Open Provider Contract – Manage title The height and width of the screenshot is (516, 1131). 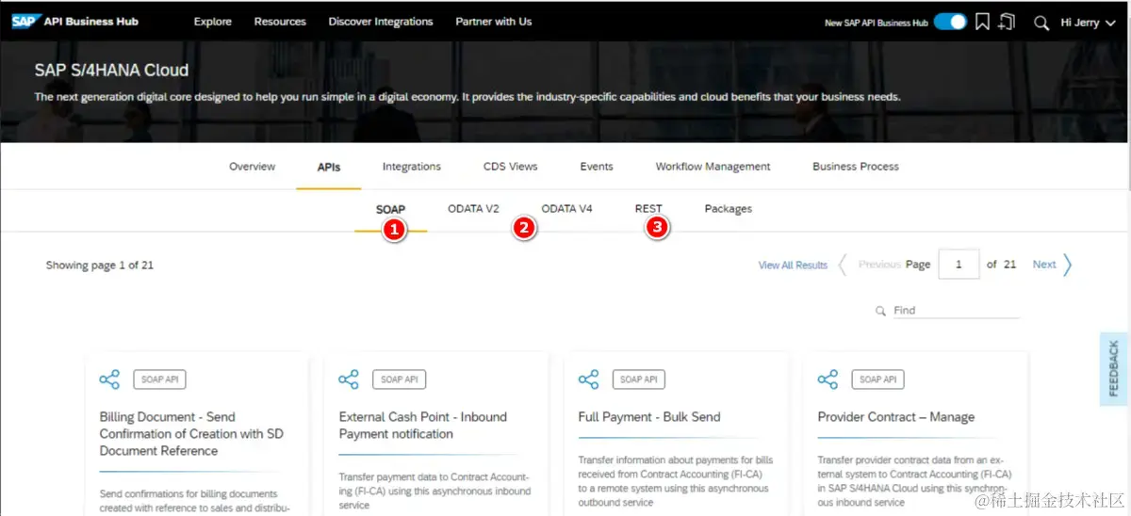896,417
